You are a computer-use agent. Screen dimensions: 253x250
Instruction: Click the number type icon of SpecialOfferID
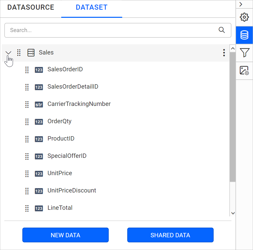point(39,156)
